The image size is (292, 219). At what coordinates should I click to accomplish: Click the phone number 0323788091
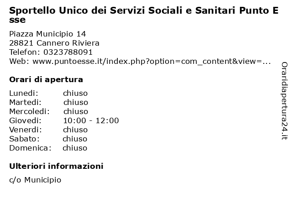[68, 52]
